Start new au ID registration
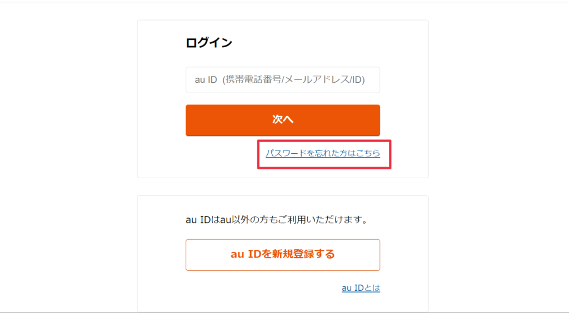Image resolution: width=569 pixels, height=313 pixels. click(282, 255)
